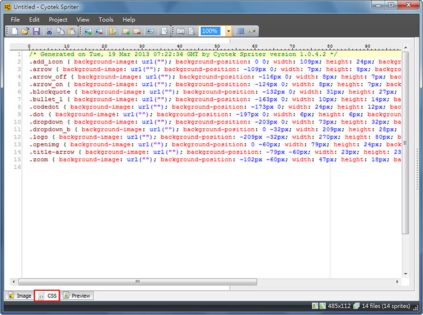Click the vertical scrollbar up arrow

[x=405, y=48]
